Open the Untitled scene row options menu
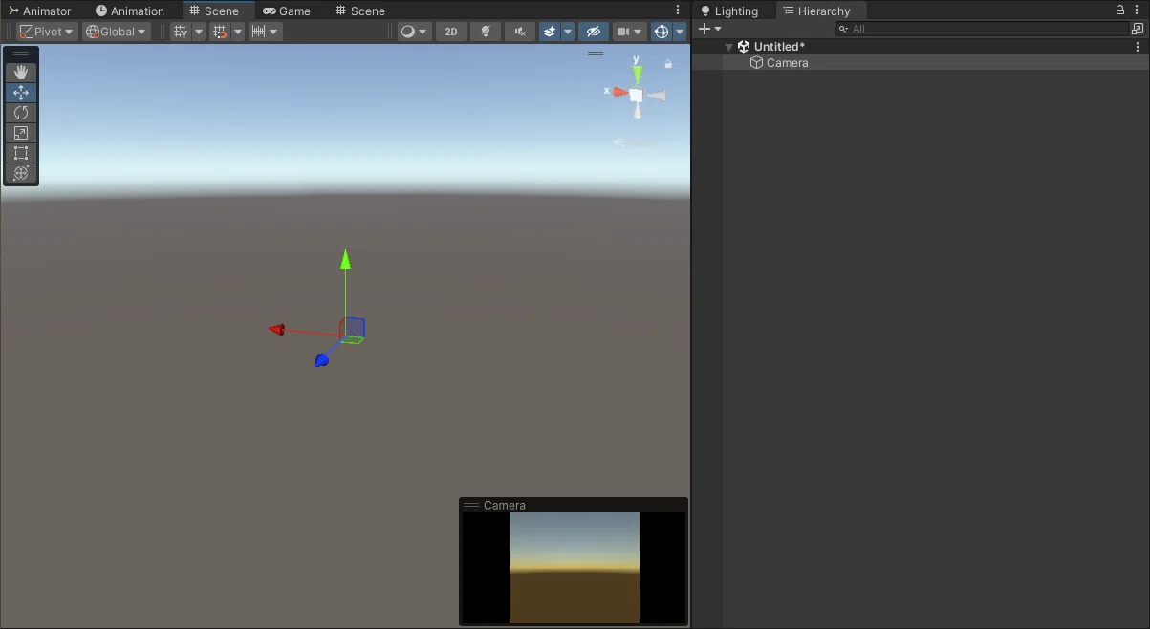1150x629 pixels. pos(1138,46)
